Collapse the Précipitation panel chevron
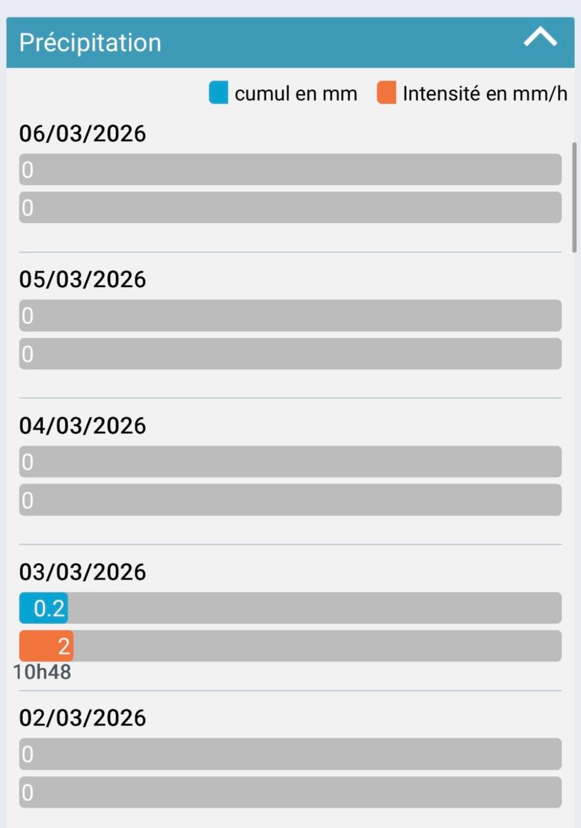This screenshot has height=828, width=581. point(540,39)
